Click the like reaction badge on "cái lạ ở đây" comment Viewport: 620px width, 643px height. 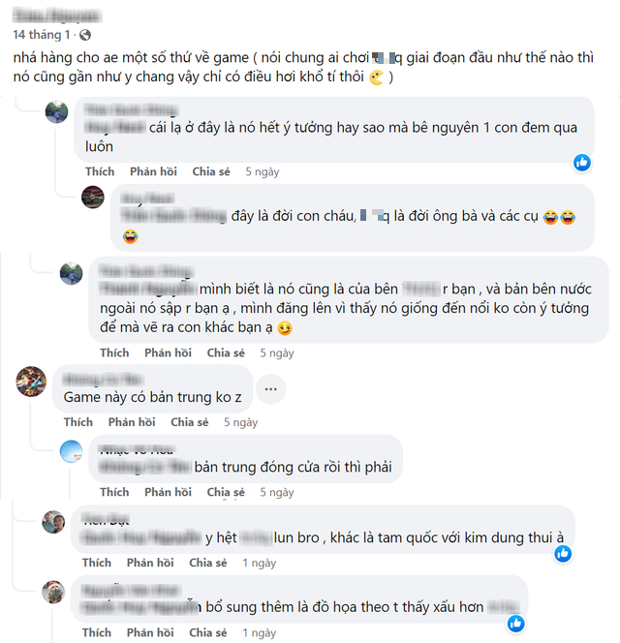(582, 163)
